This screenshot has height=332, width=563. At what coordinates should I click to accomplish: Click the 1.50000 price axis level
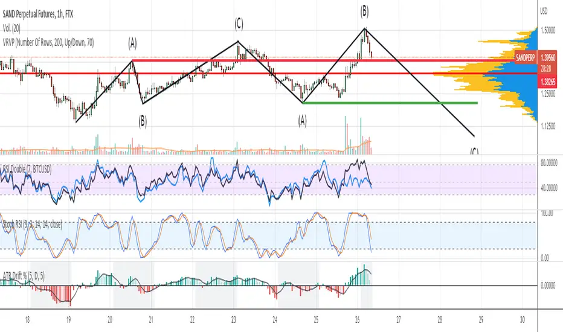(548, 31)
